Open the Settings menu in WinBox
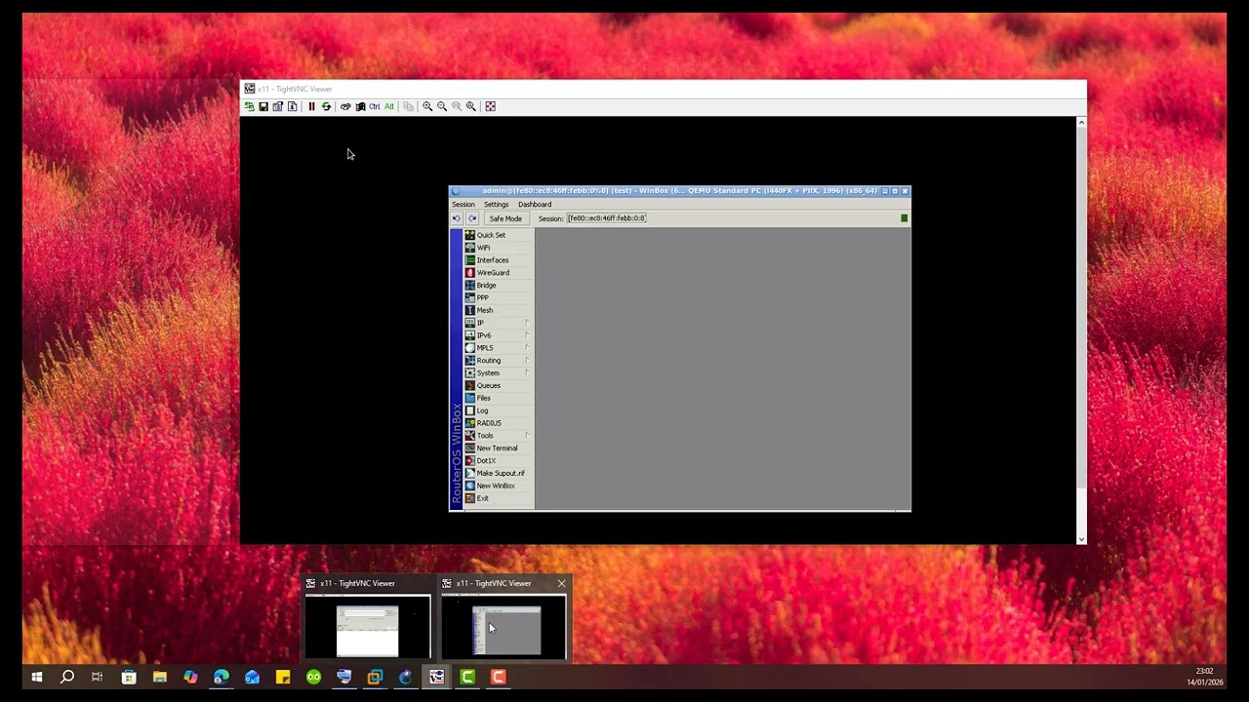Image resolution: width=1249 pixels, height=702 pixels. (x=496, y=205)
